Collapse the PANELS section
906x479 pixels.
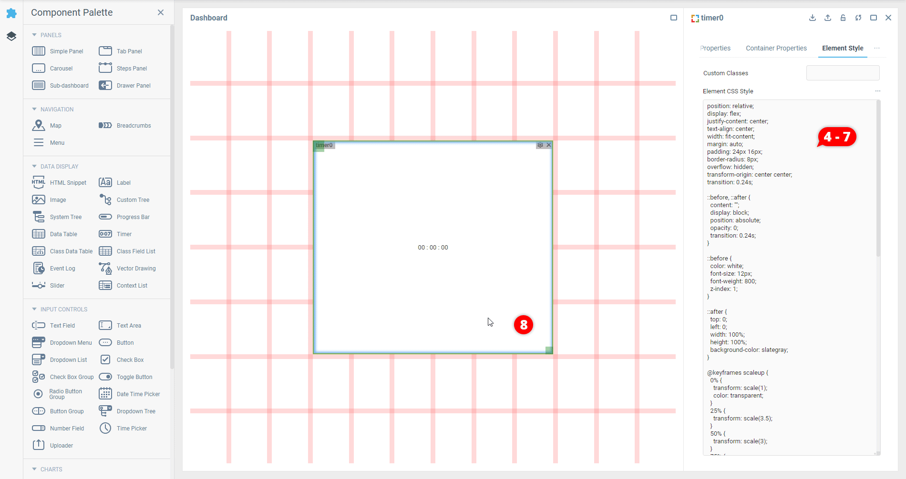[34, 35]
